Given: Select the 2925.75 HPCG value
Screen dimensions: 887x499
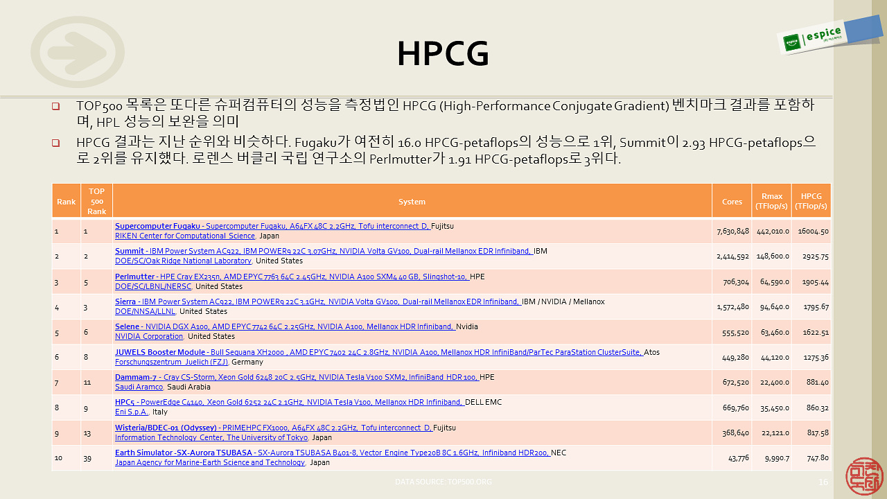Looking at the screenshot, I should (816, 256).
